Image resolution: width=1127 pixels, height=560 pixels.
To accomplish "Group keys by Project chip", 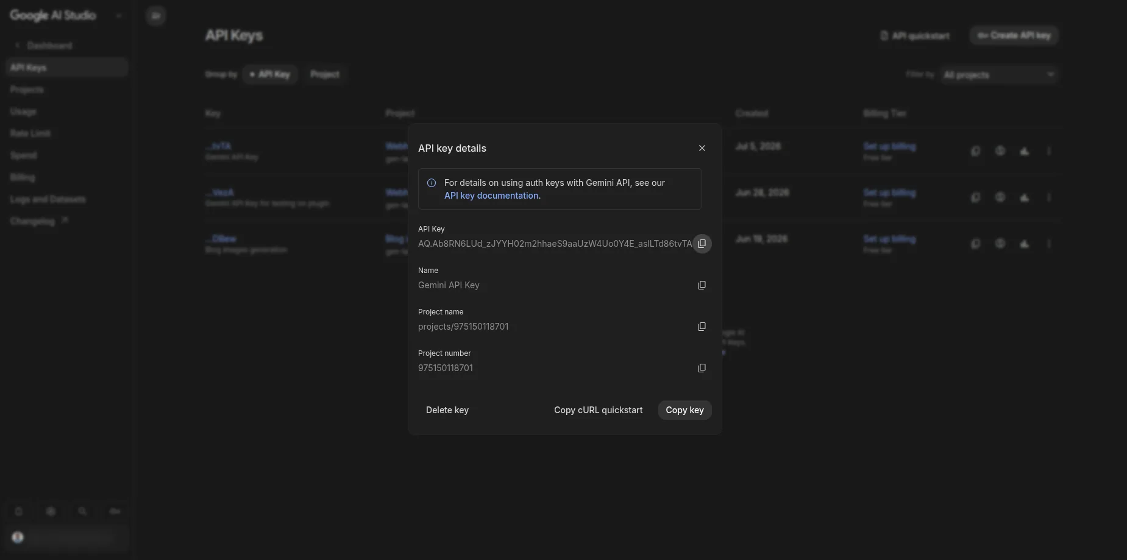I will pos(325,74).
